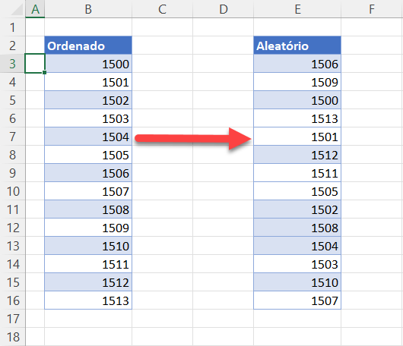
Task: Click the red arrow shape
Action: [x=193, y=139]
